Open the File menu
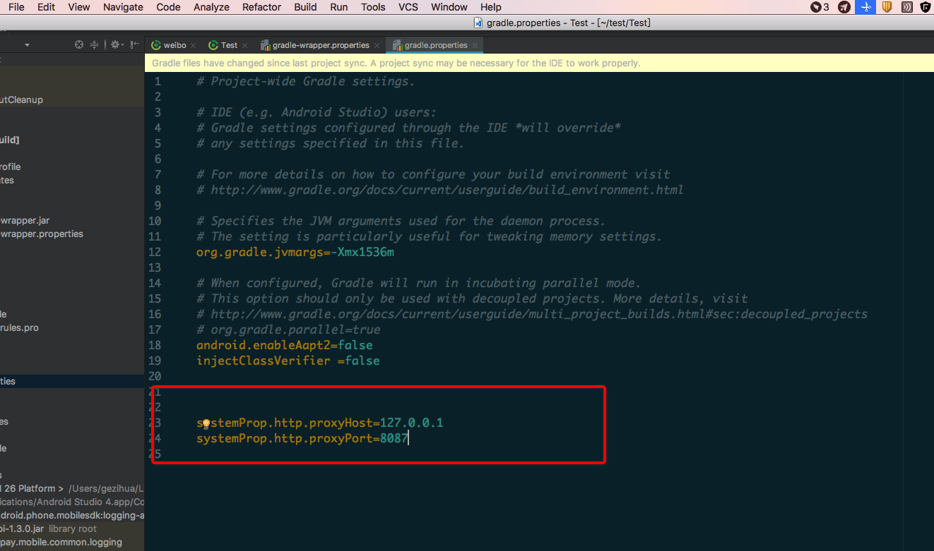The width and height of the screenshot is (934, 551). click(x=16, y=7)
